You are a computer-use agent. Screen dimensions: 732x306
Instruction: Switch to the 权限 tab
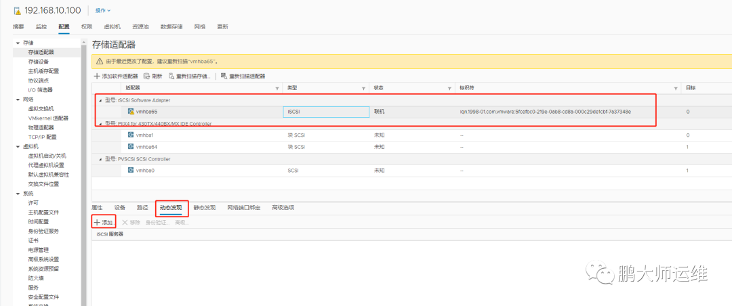(86, 26)
